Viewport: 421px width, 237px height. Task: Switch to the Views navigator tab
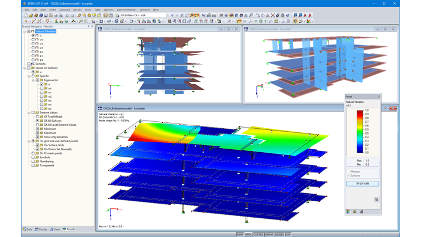pos(56,229)
